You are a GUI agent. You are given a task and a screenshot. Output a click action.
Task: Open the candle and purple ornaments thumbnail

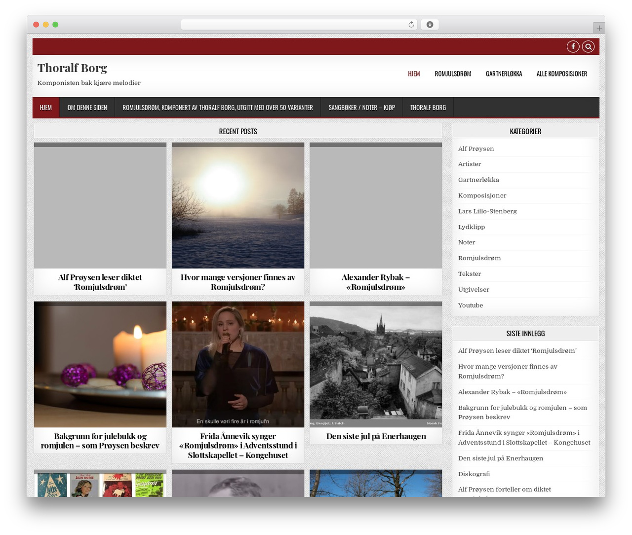tap(100, 364)
